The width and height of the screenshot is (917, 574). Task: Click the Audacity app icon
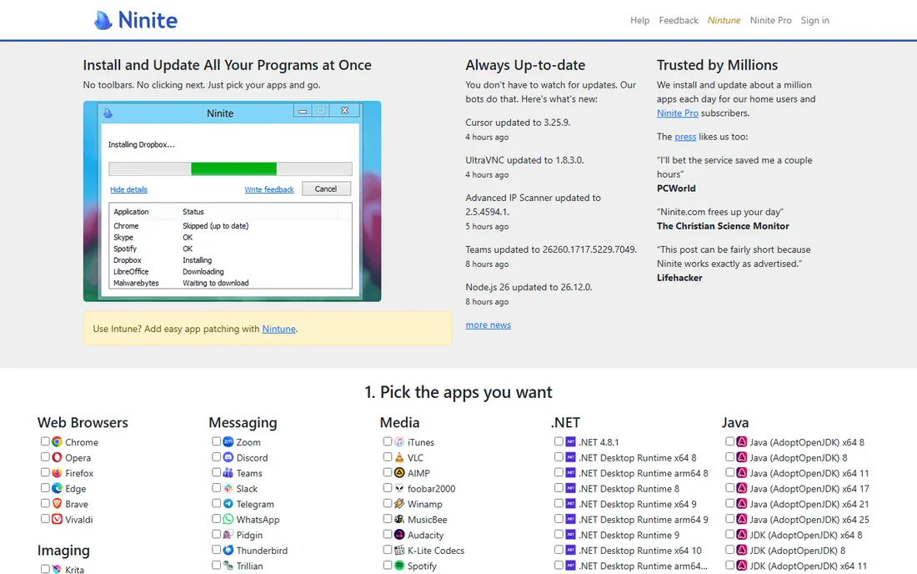399,534
